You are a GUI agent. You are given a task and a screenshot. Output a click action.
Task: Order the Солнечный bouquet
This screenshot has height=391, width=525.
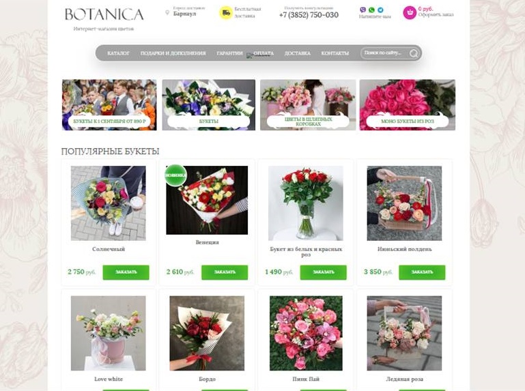point(126,272)
